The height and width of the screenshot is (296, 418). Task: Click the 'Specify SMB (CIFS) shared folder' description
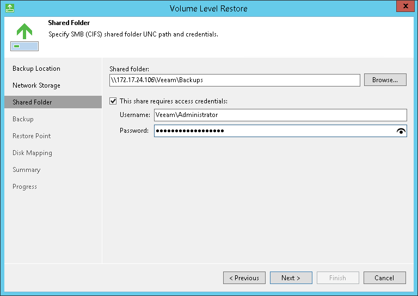[x=133, y=34]
